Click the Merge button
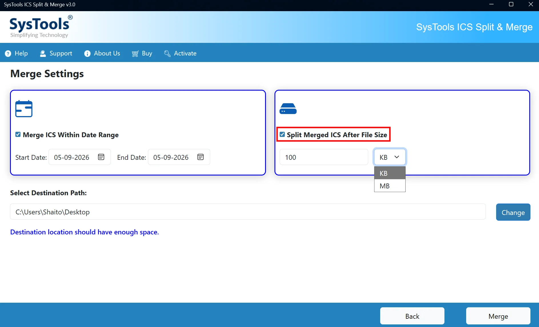539x327 pixels. click(498, 316)
